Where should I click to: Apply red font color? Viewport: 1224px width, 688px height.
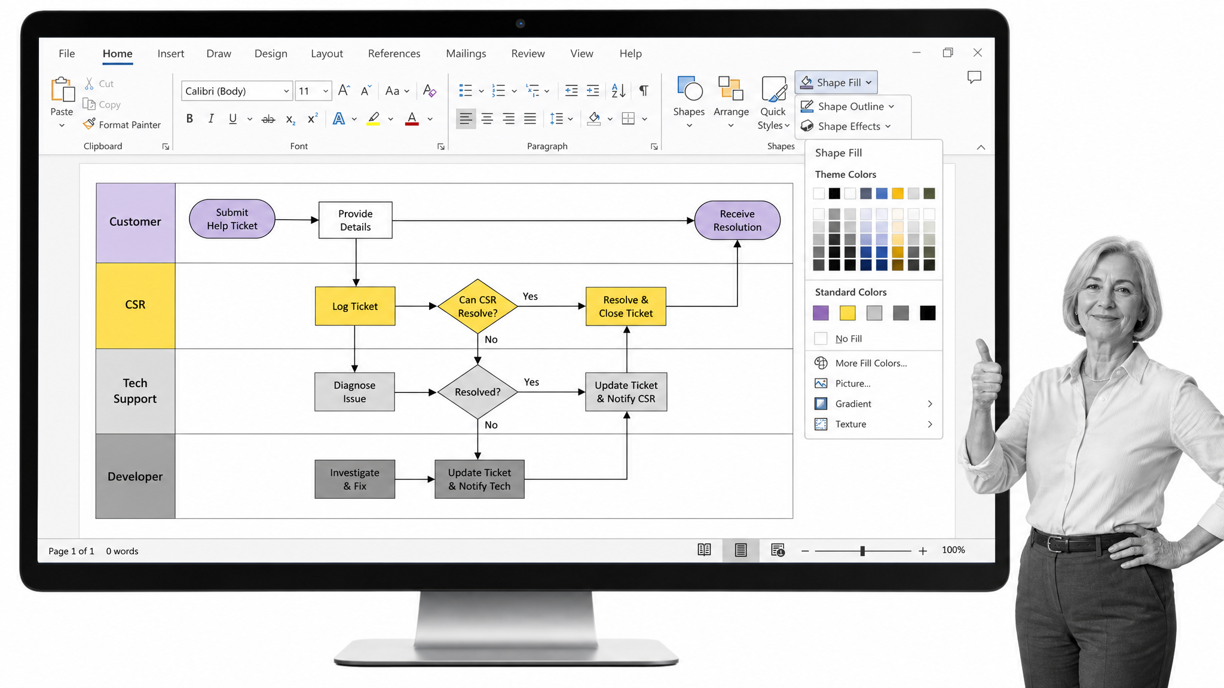pos(412,119)
